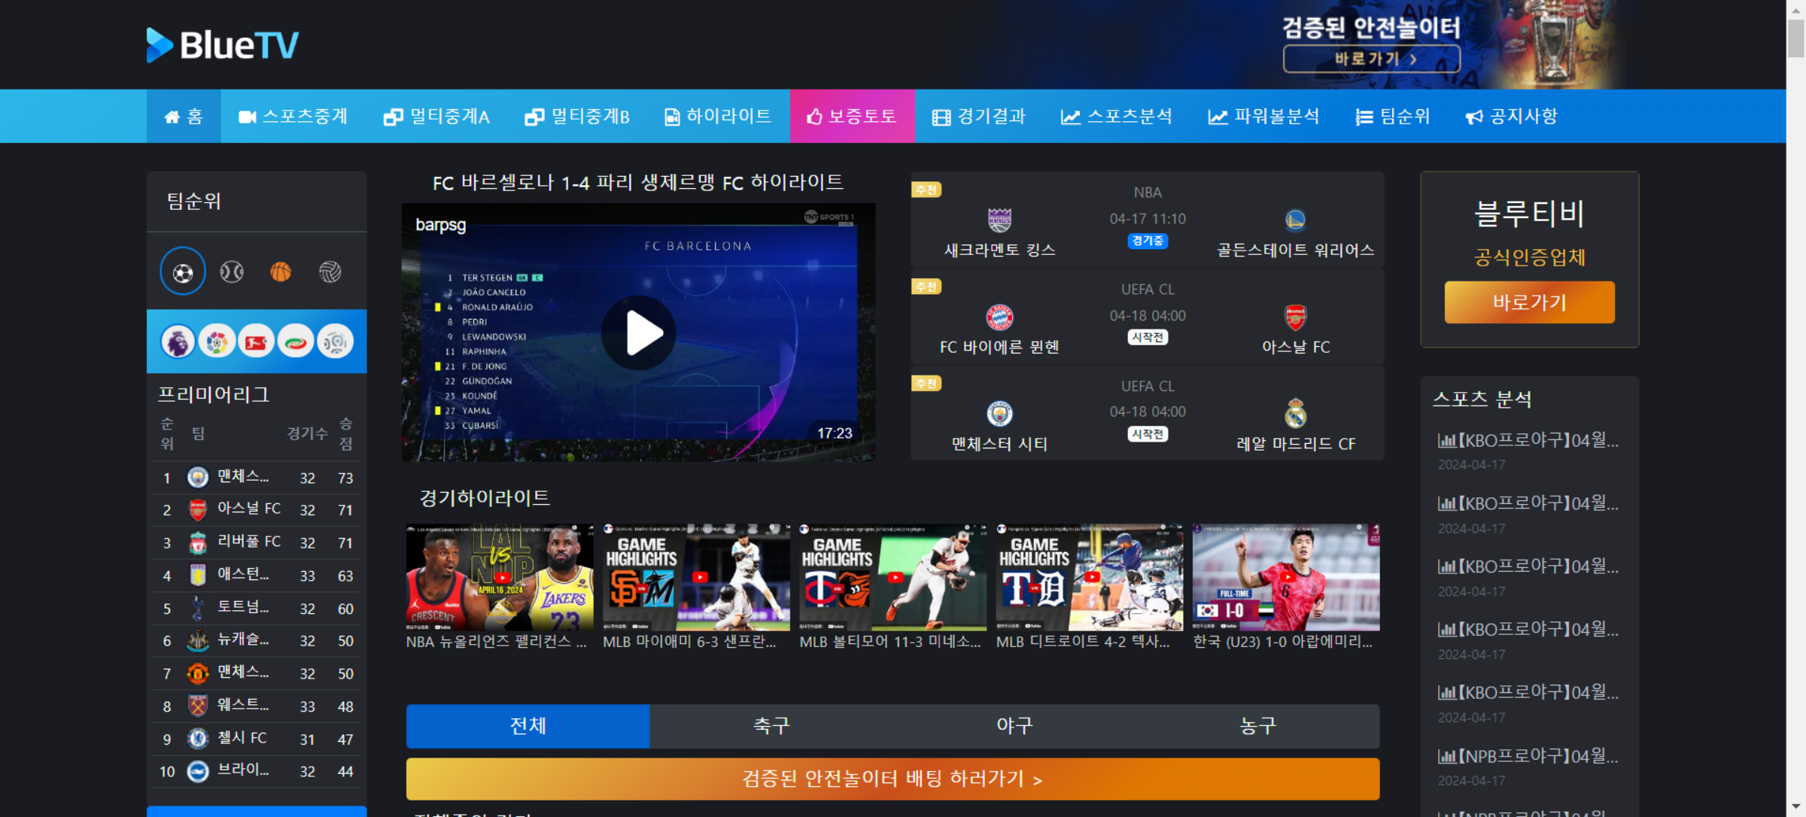Choose the Bundesliga league logo
This screenshot has width=1806, height=817.
tap(256, 342)
